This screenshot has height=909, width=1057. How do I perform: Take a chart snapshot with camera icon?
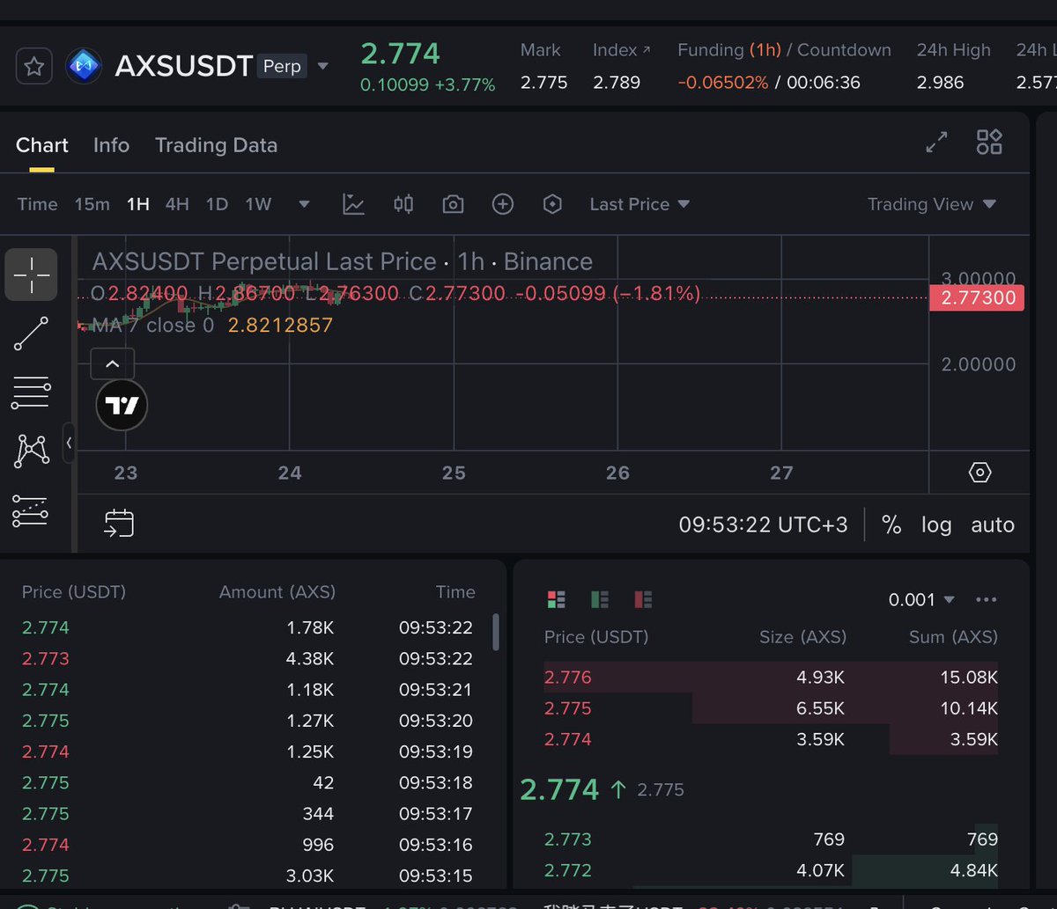coord(453,204)
